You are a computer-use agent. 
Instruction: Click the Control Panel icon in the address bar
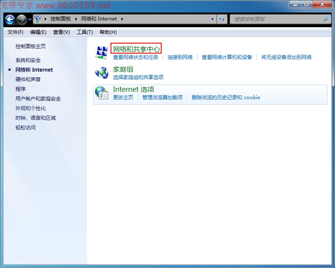coord(38,19)
